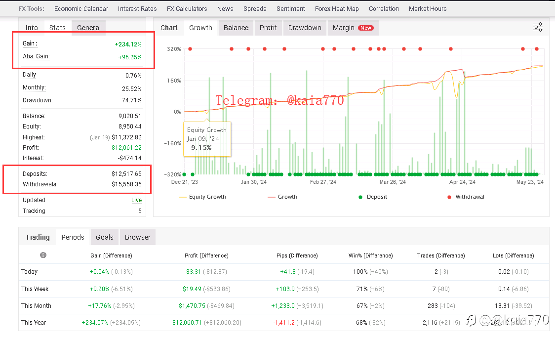
Task: Click the Market Hours link
Action: (x=428, y=8)
